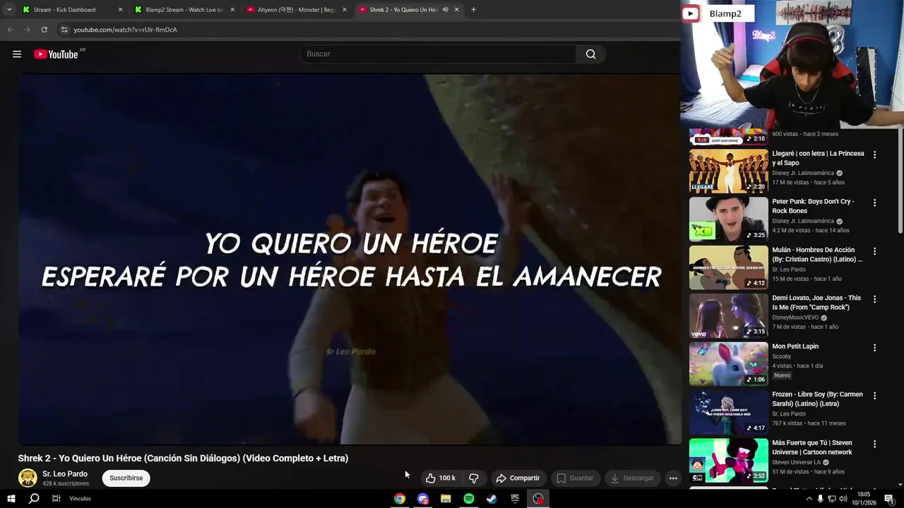Open Discord from the taskbar
This screenshot has width=904, height=508.
pyautogui.click(x=422, y=499)
